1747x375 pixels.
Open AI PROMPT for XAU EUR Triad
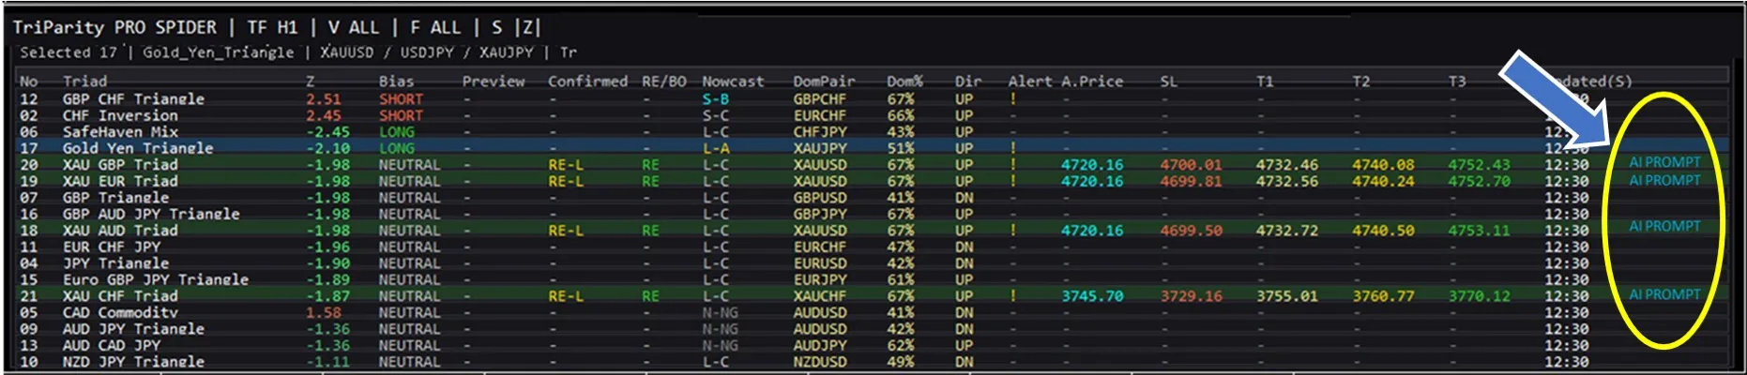1664,180
